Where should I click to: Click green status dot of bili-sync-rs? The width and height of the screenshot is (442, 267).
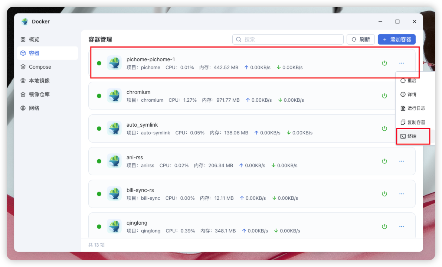(99, 194)
